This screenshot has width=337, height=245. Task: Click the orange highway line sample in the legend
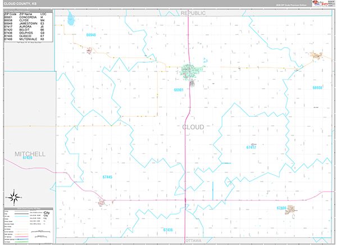click(21, 234)
